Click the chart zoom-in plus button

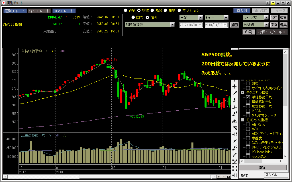[x=219, y=177]
